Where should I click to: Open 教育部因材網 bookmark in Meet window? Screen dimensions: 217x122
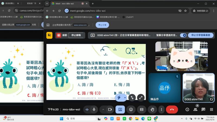[82, 17]
